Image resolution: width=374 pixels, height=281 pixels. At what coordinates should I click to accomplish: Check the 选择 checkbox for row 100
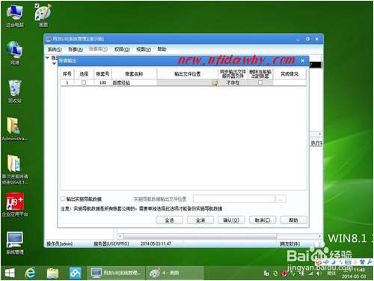[x=84, y=82]
